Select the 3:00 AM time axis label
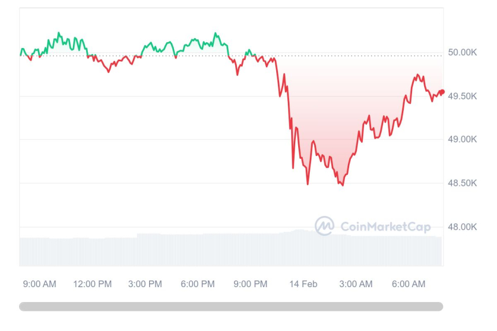497x331 pixels. click(355, 284)
